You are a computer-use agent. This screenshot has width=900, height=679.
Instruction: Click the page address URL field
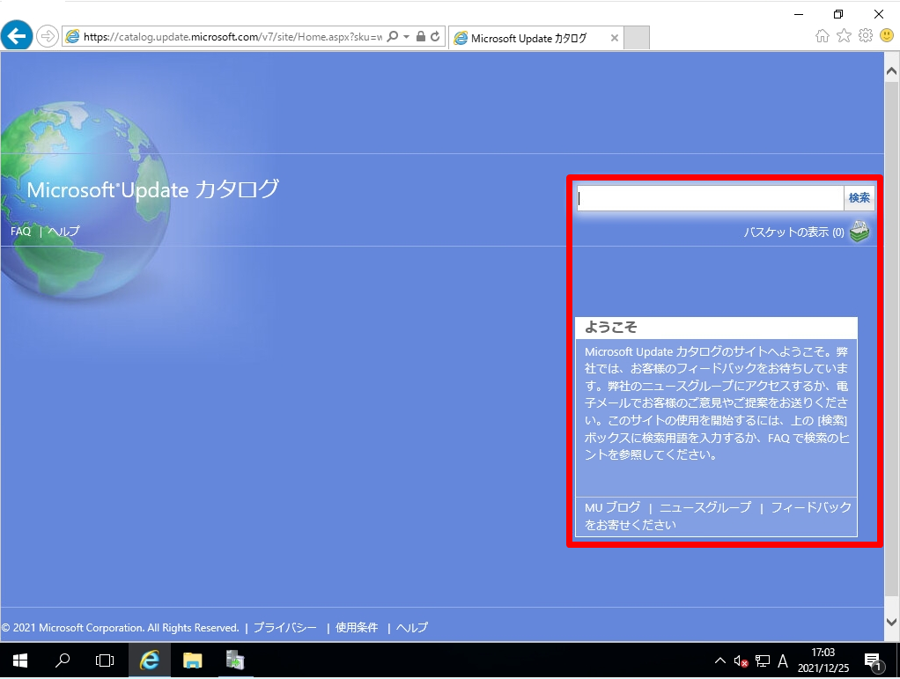coord(233,37)
